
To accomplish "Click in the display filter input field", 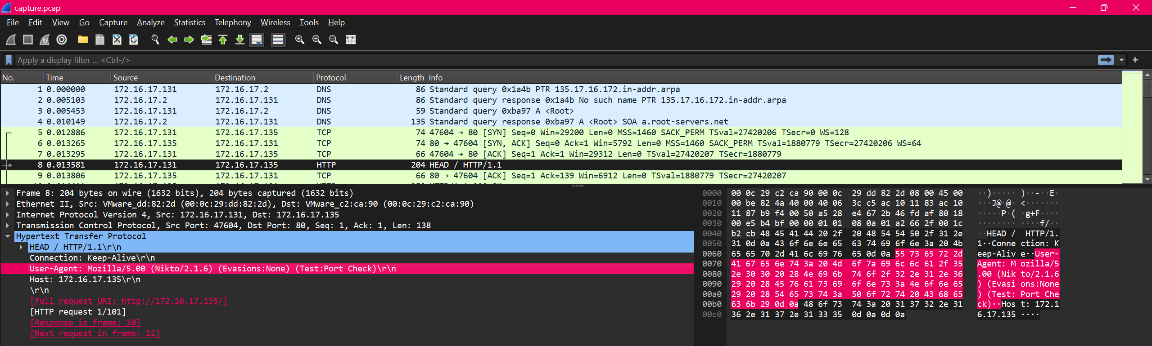I will pos(540,60).
